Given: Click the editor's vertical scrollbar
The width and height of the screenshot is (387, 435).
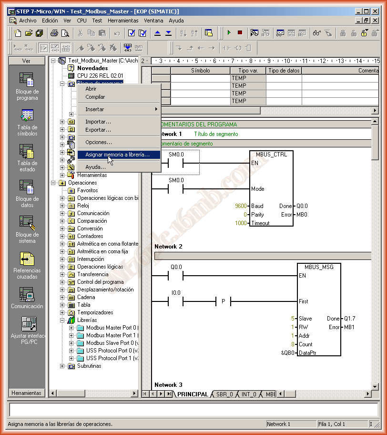Looking at the screenshot, I should point(375,262).
